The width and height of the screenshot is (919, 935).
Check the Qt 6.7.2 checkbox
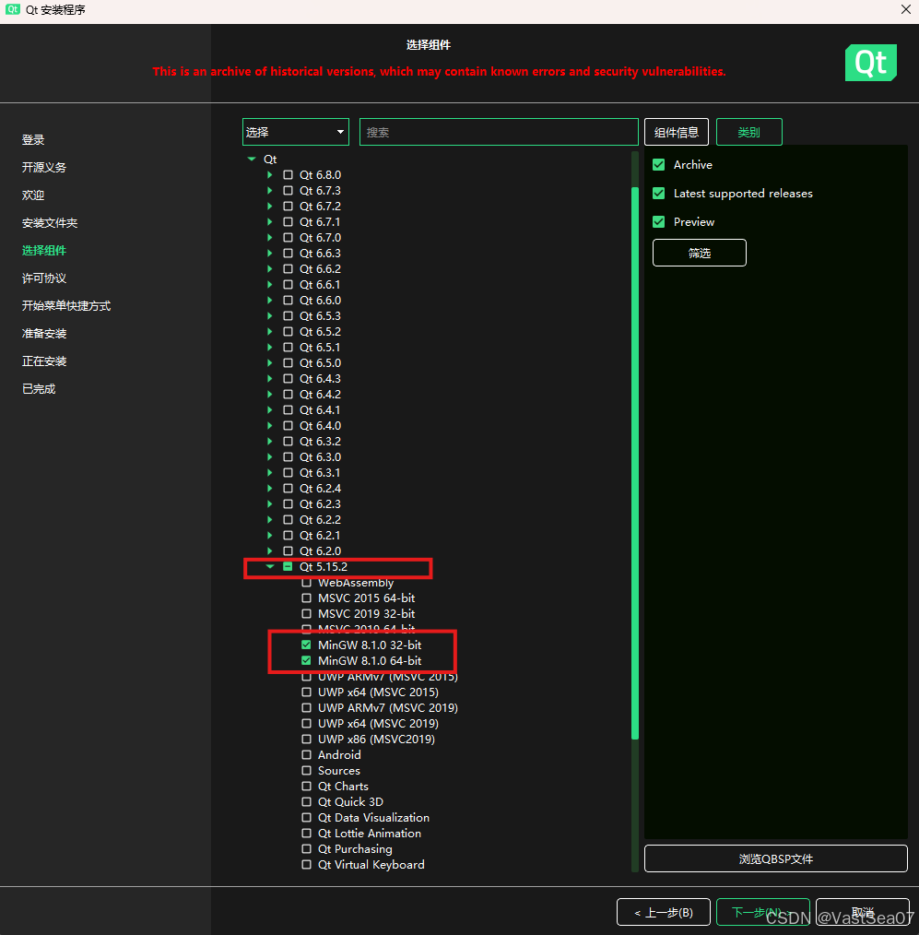pos(288,207)
